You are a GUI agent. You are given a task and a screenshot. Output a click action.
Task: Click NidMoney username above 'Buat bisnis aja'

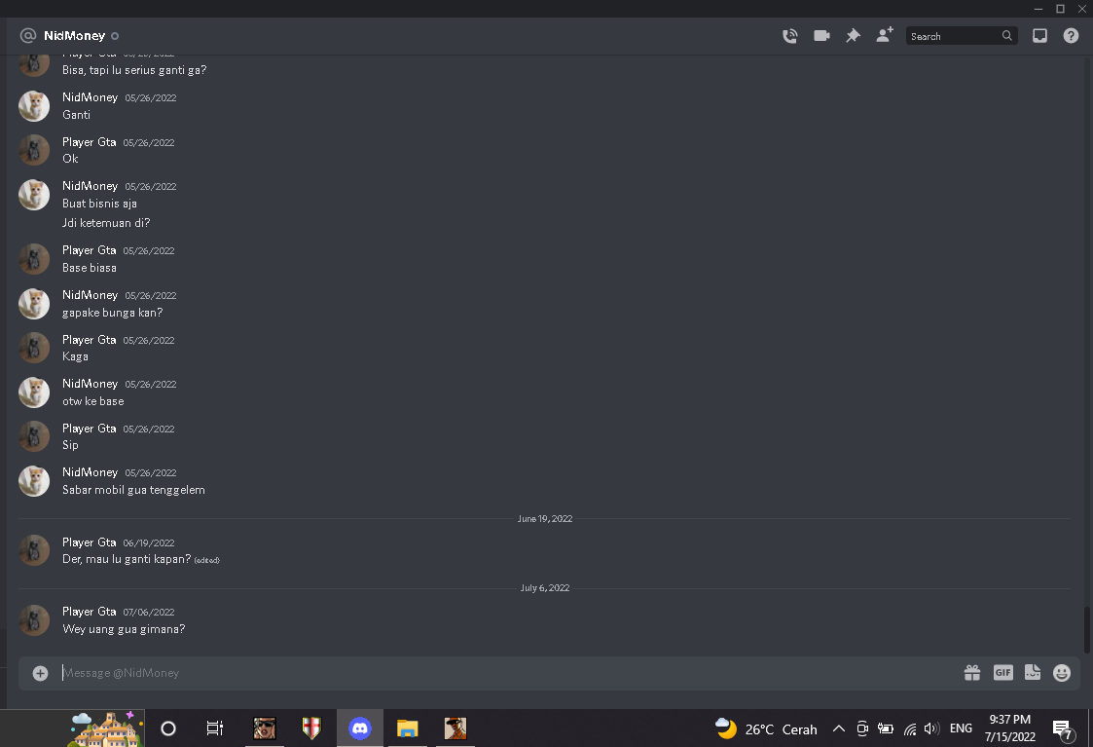point(90,186)
